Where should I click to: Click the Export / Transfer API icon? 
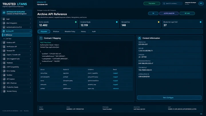(x=4, y=55)
